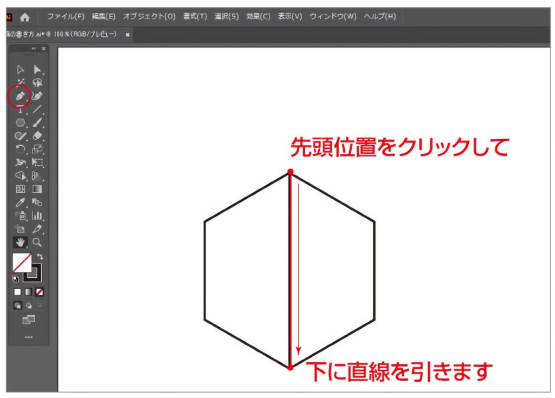Screen dimensions: 555x398
Task: Open the オブジェクト(O) menu
Action: pos(150,16)
